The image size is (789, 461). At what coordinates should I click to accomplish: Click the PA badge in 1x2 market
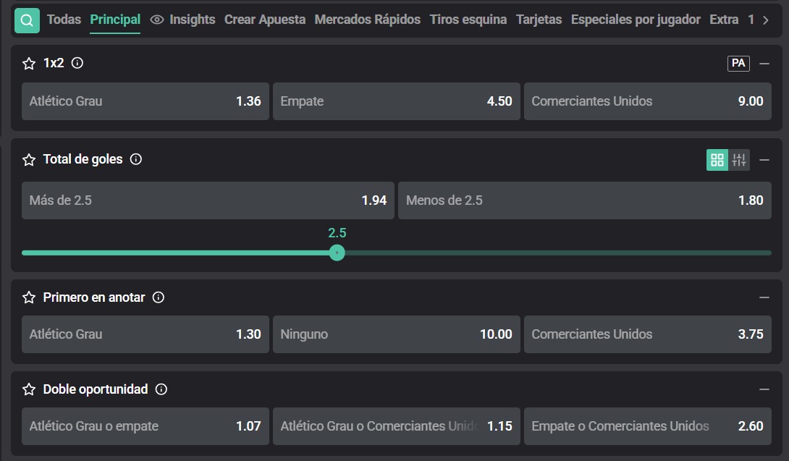click(x=738, y=64)
